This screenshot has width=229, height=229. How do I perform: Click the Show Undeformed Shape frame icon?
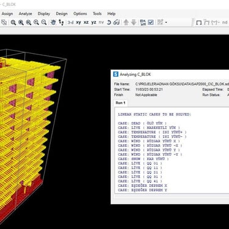[198, 23]
